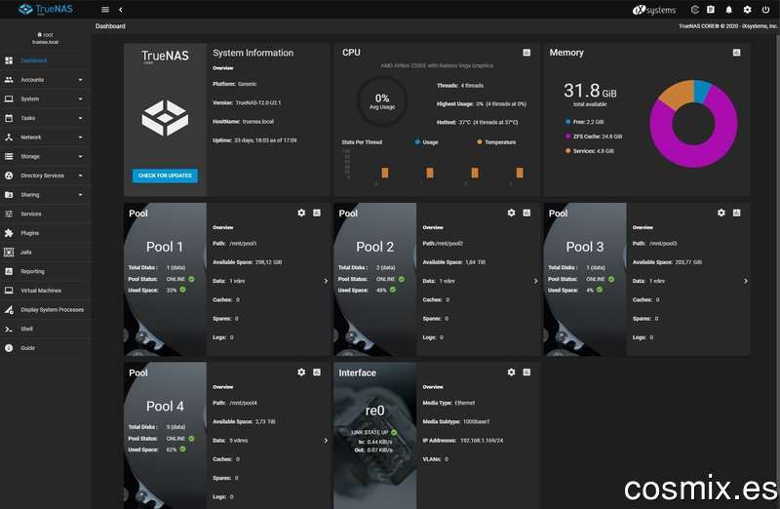Image resolution: width=780 pixels, height=509 pixels.
Task: Open Display System Processes in sidebar
Action: [46, 309]
